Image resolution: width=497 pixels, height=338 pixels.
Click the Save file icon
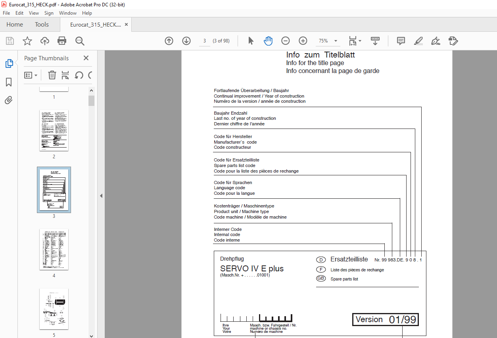(10, 41)
